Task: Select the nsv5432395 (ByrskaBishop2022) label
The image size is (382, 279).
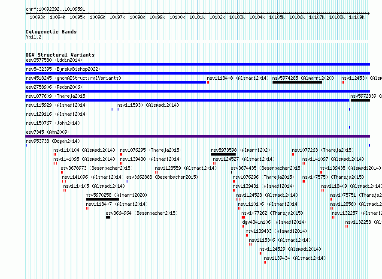Action: click(x=63, y=69)
